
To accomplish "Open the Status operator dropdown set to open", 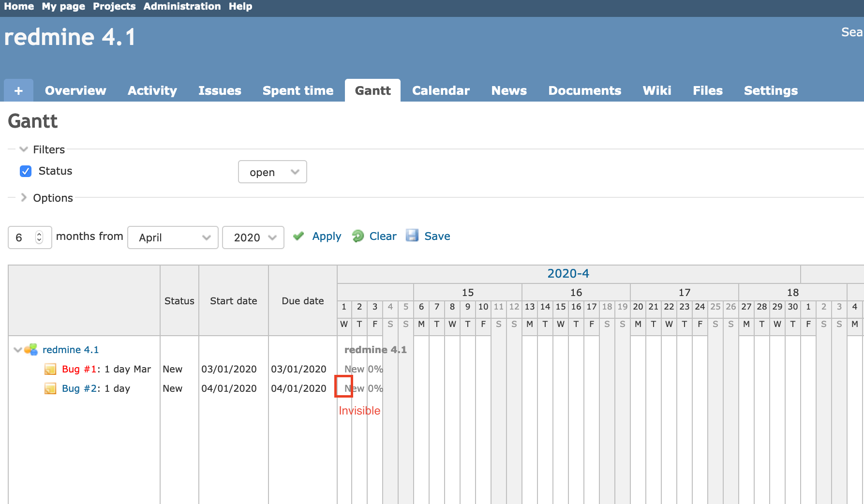I will [x=272, y=172].
